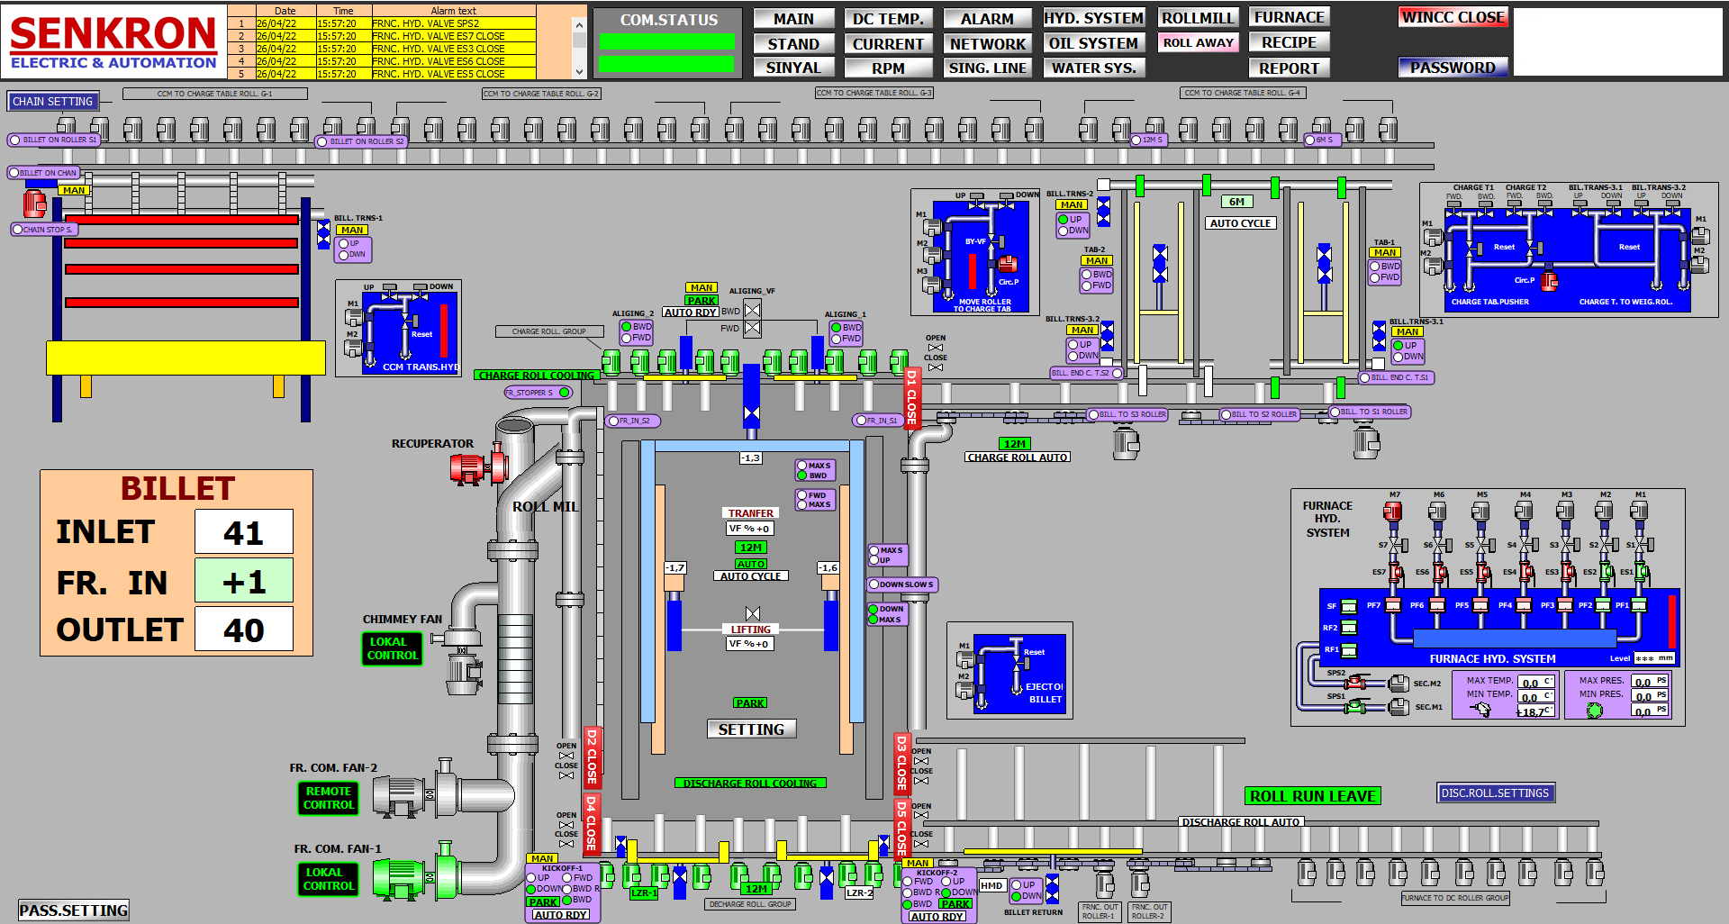Switch to the ALARM screen

point(987,19)
